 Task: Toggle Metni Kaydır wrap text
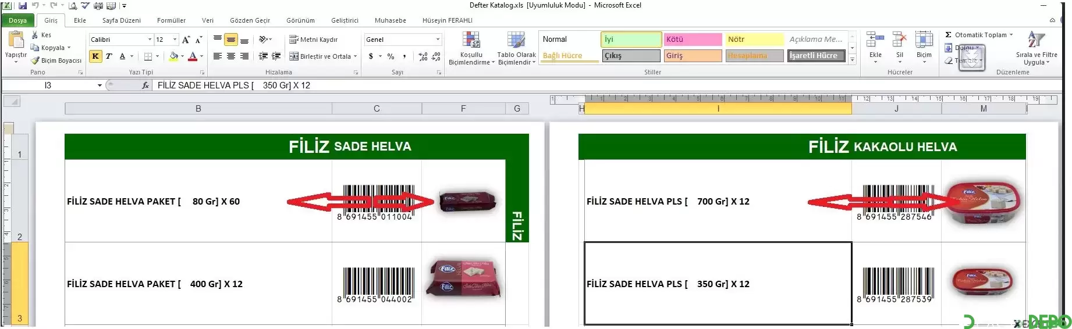tap(313, 39)
